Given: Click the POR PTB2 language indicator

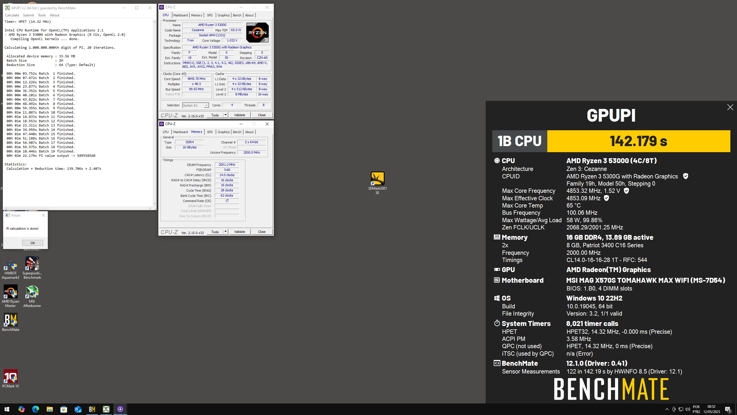Looking at the screenshot, I should [696, 409].
